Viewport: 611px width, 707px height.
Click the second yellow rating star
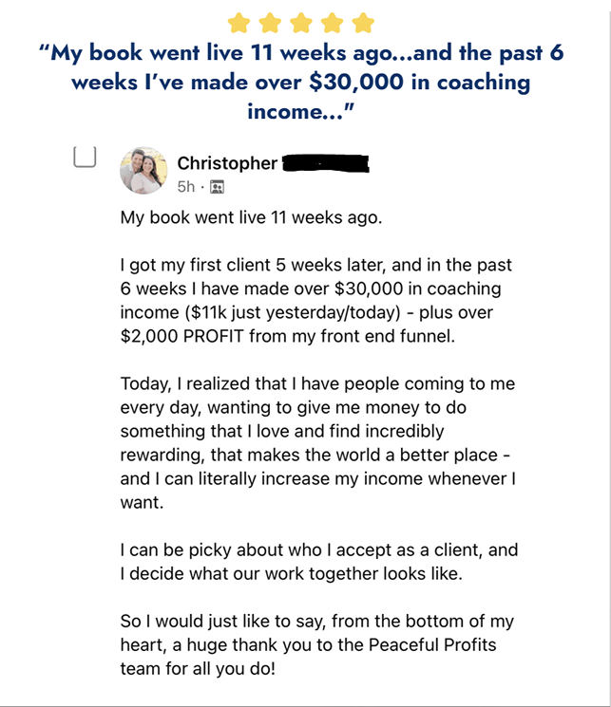pos(270,23)
